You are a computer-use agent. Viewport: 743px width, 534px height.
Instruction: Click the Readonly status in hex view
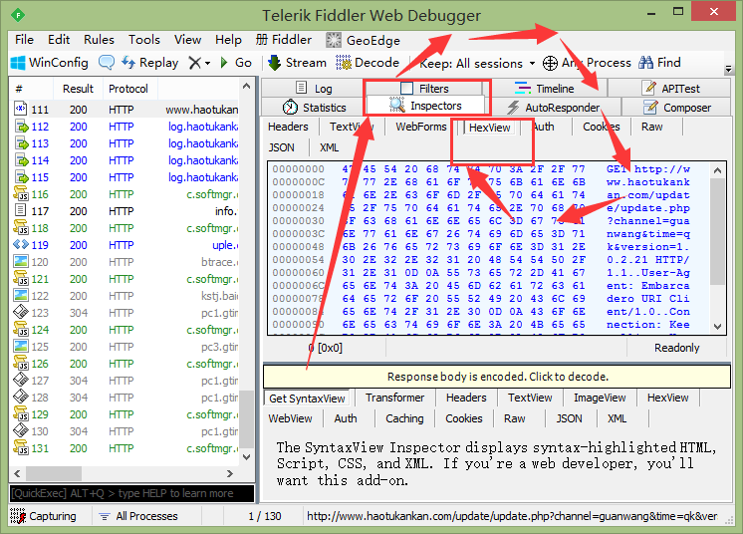click(x=676, y=348)
